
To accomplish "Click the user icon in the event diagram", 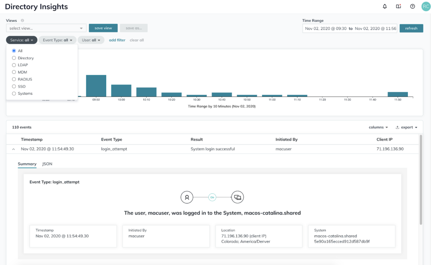I will (187, 197).
